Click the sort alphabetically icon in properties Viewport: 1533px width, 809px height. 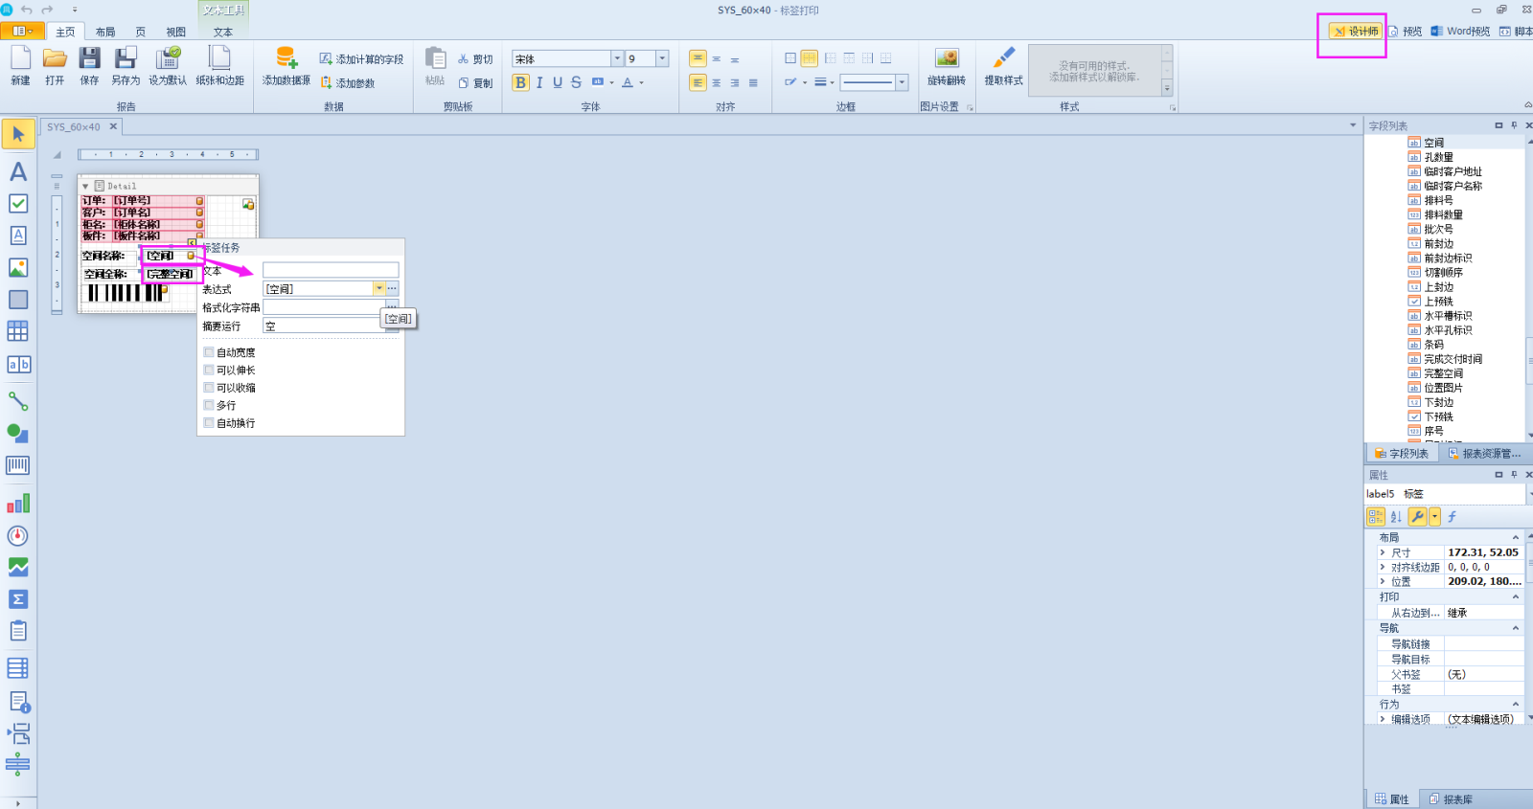1396,517
